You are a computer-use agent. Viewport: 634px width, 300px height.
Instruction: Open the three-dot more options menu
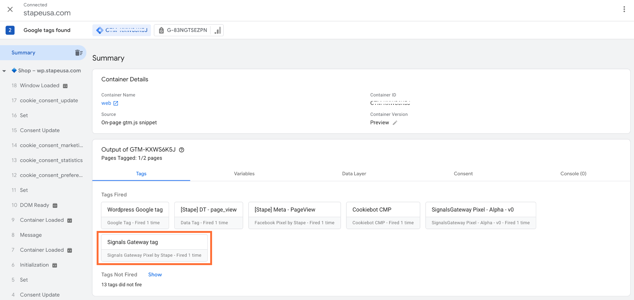pyautogui.click(x=624, y=9)
